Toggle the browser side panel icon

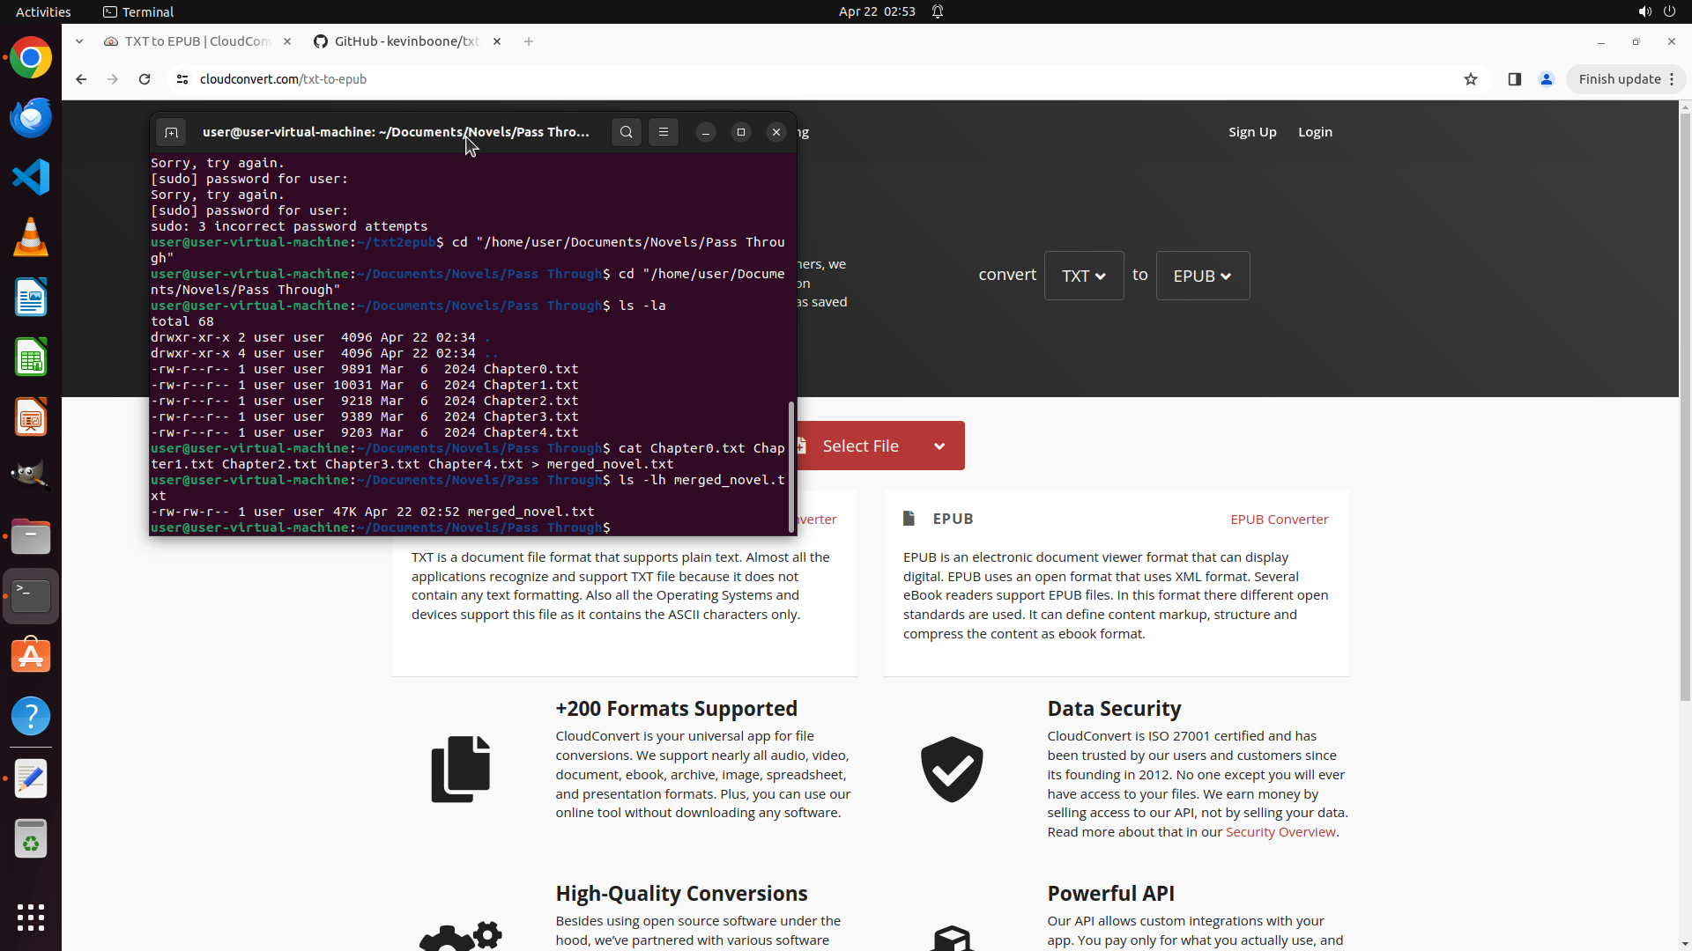click(1515, 79)
